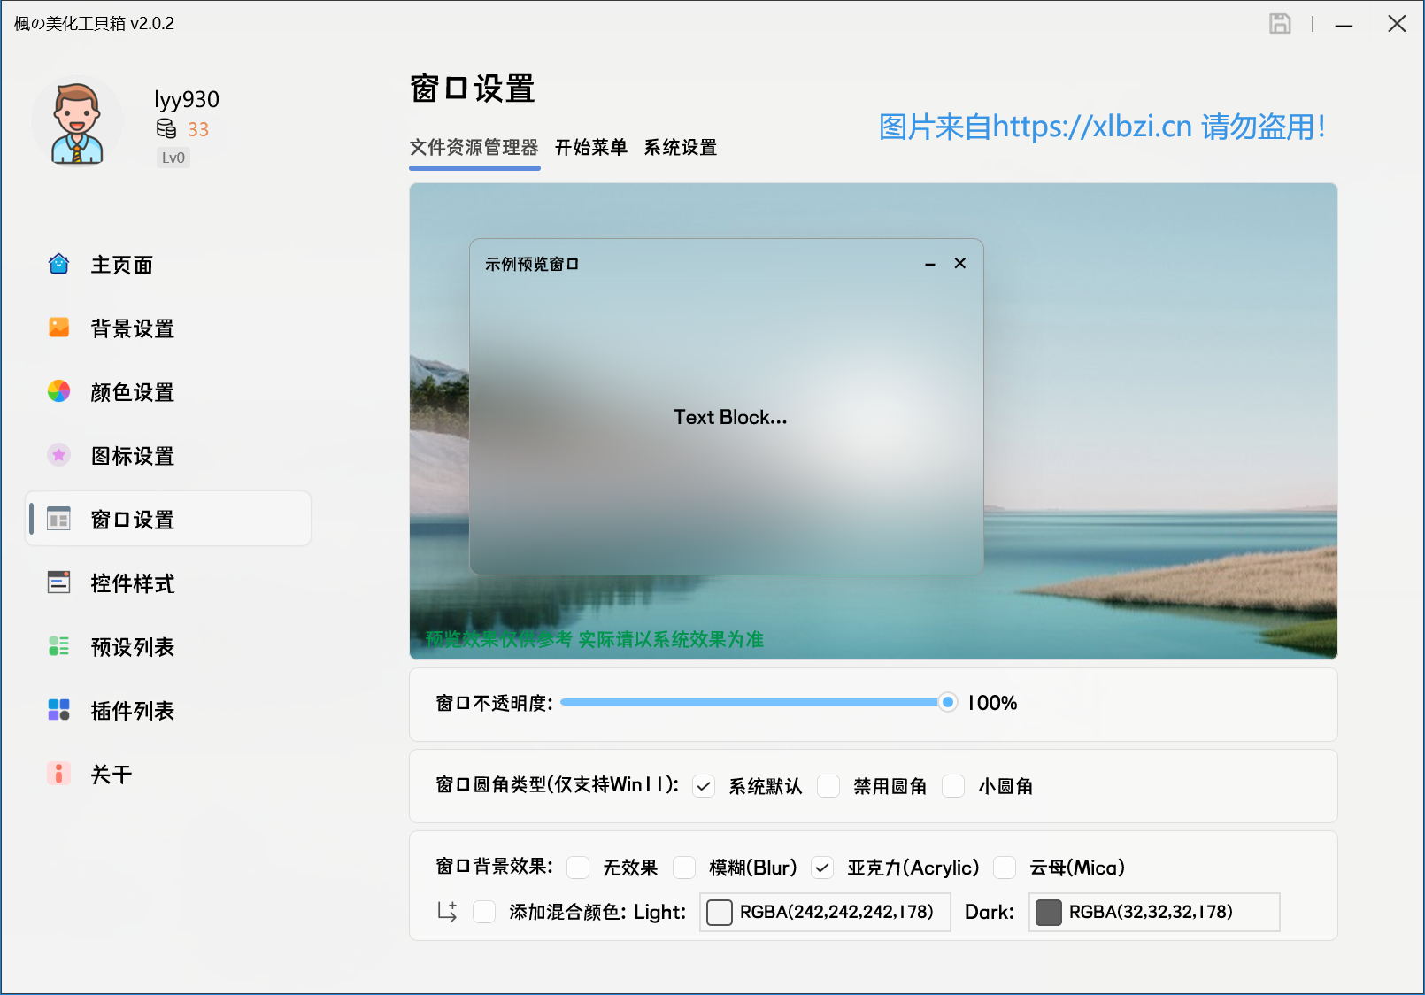
Task: Enable 禁用圆角 rounded corner option
Action: click(x=828, y=786)
